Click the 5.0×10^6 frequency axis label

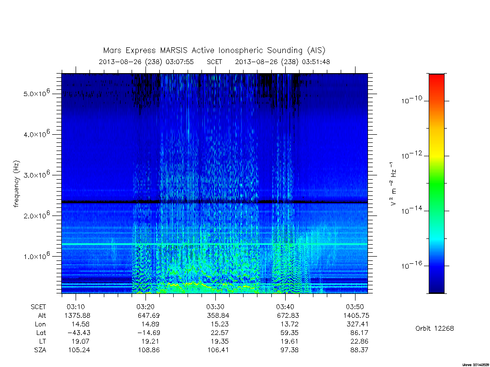36,93
